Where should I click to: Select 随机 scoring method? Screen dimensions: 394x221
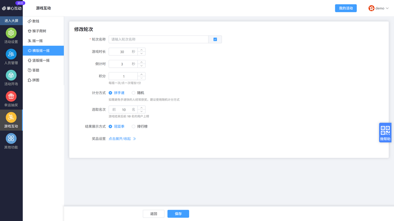click(138, 93)
